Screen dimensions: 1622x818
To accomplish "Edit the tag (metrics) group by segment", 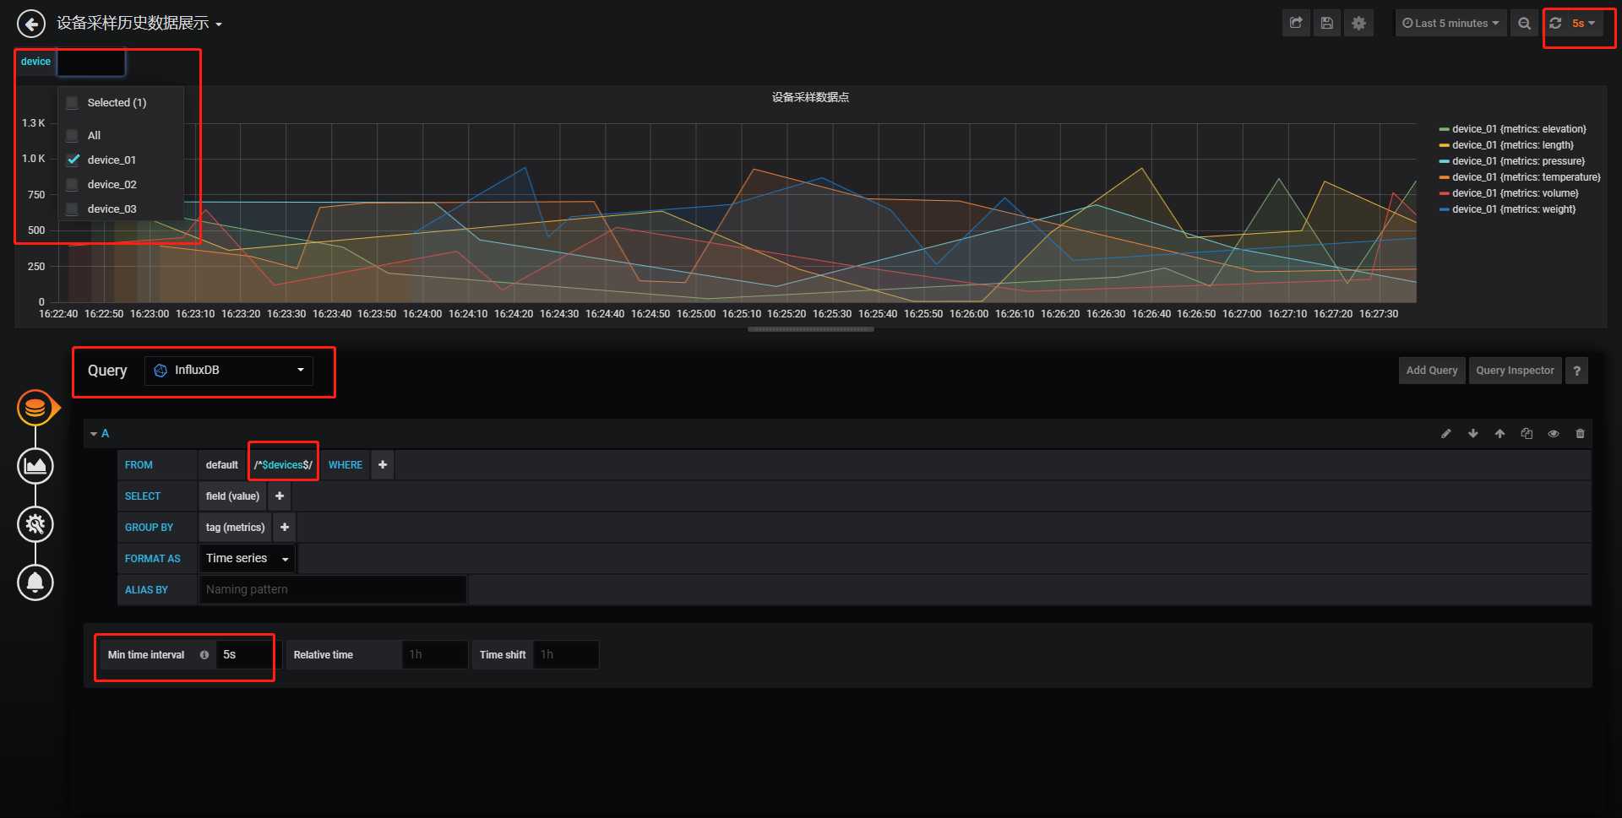I will [235, 528].
